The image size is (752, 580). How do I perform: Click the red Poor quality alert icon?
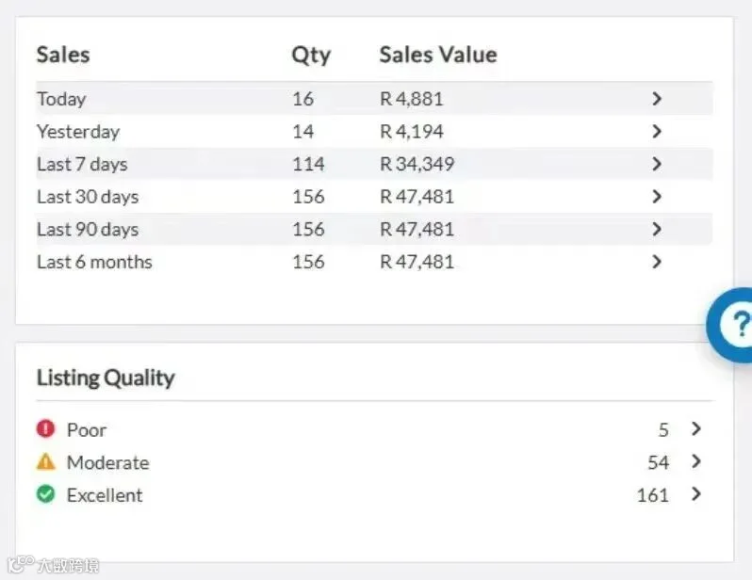click(x=45, y=428)
